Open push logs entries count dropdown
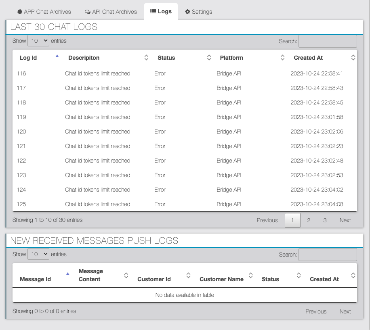 [x=38, y=254]
